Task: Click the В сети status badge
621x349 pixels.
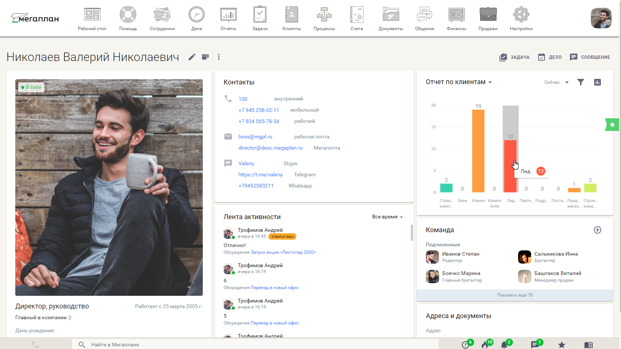Action: (x=31, y=87)
